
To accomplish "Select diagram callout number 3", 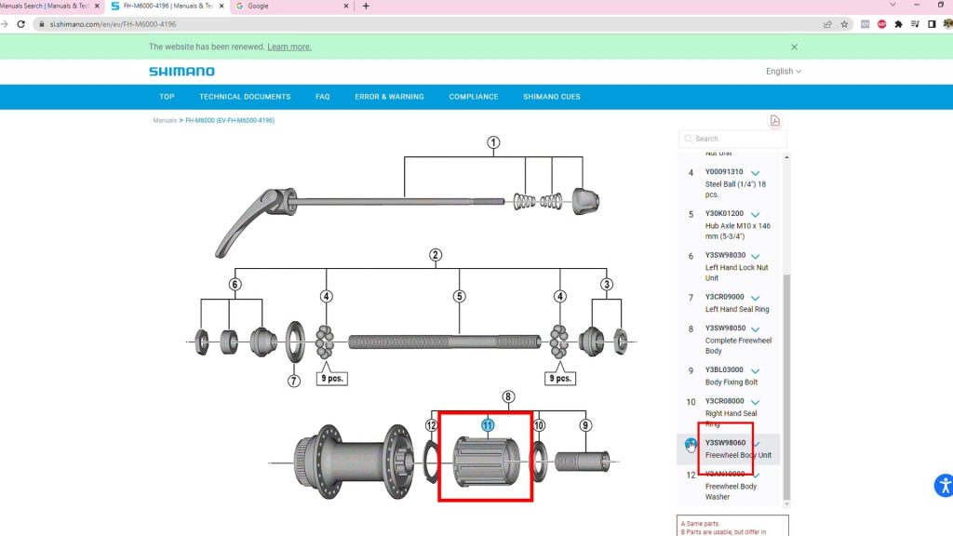I will pyautogui.click(x=607, y=285).
